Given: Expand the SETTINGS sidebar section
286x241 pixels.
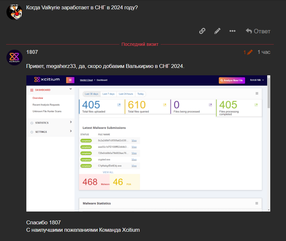Looking at the screenshot, I should pyautogui.click(x=71, y=131).
